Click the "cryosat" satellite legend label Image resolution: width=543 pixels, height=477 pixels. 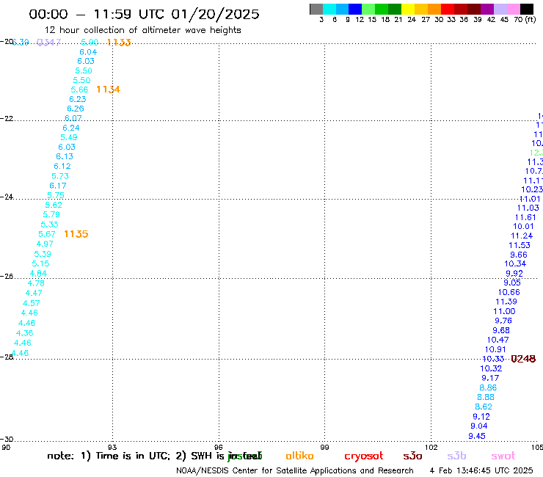click(364, 456)
